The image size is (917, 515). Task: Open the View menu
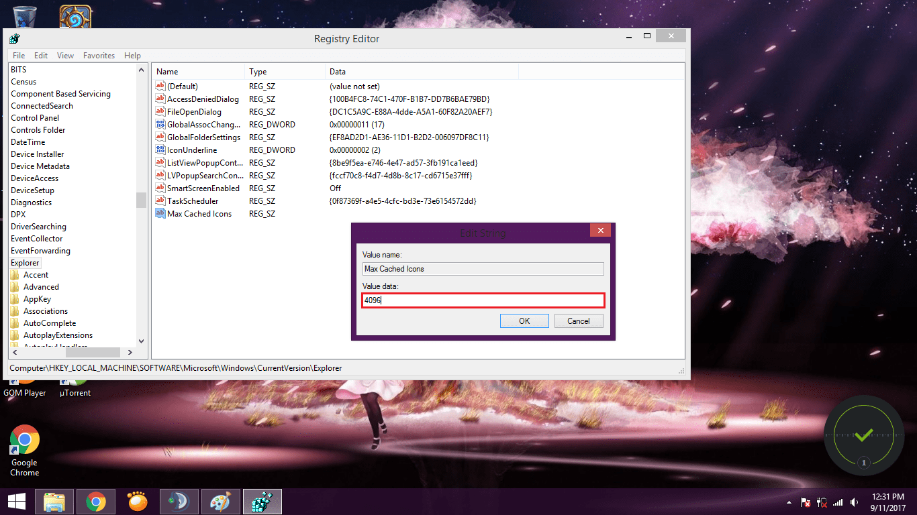65,56
